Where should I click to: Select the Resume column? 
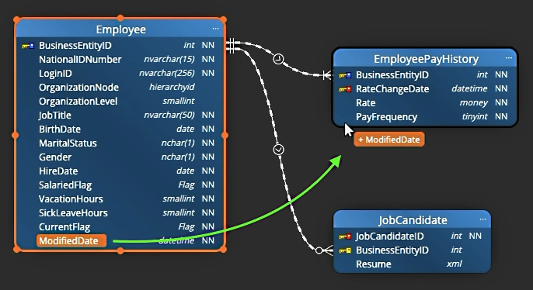[x=373, y=264]
